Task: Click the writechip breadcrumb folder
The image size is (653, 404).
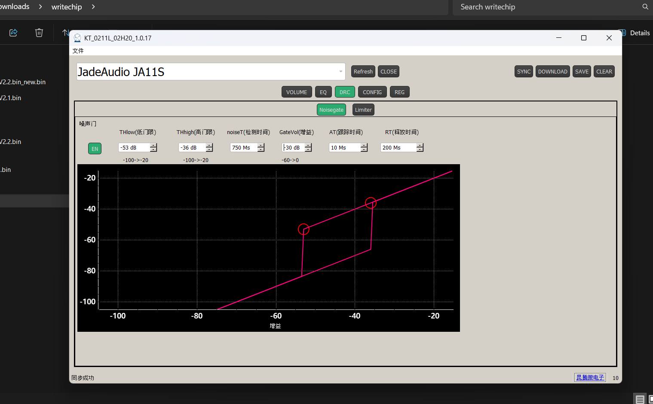Action: coord(67,7)
